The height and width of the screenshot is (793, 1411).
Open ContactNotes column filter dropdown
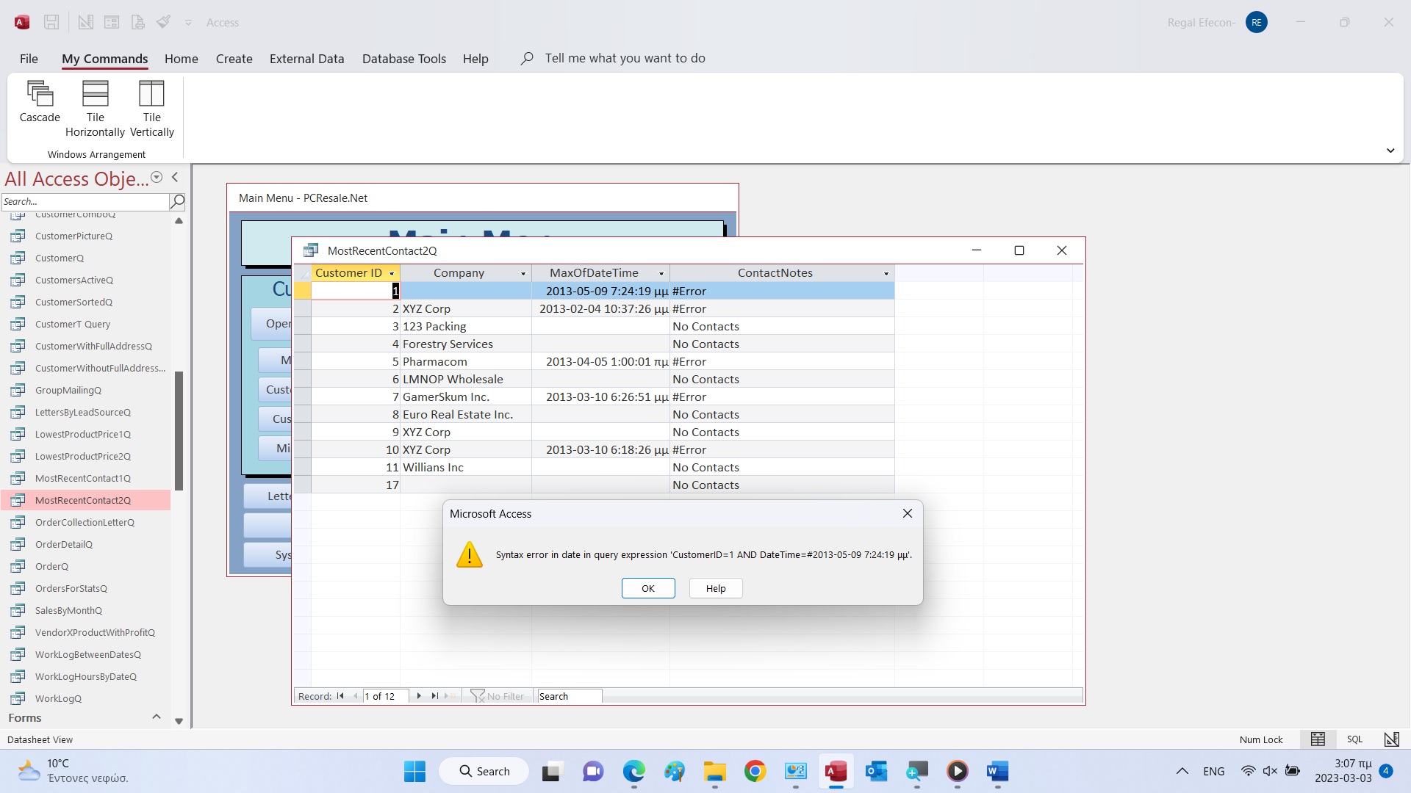(886, 273)
